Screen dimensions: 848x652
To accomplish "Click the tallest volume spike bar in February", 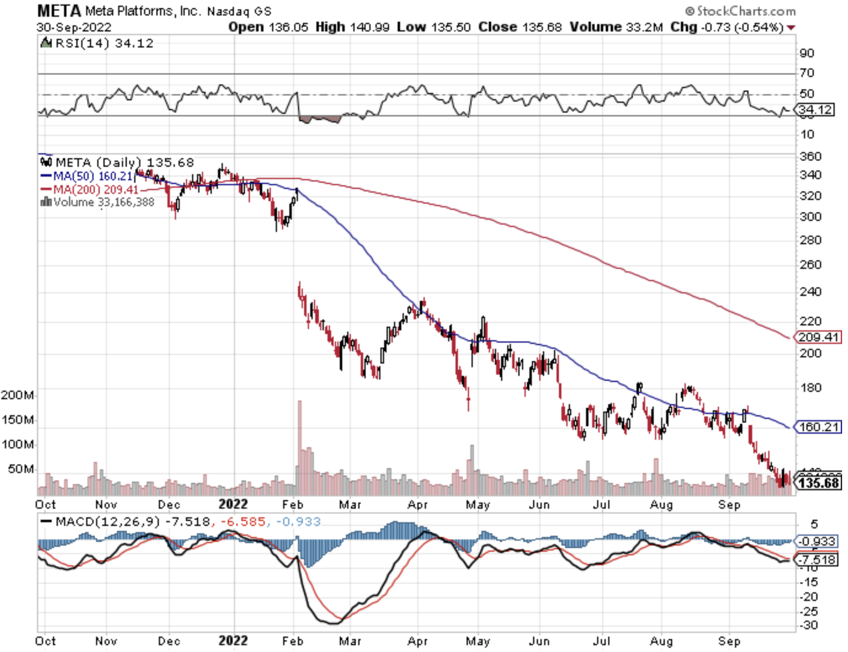I will [300, 448].
